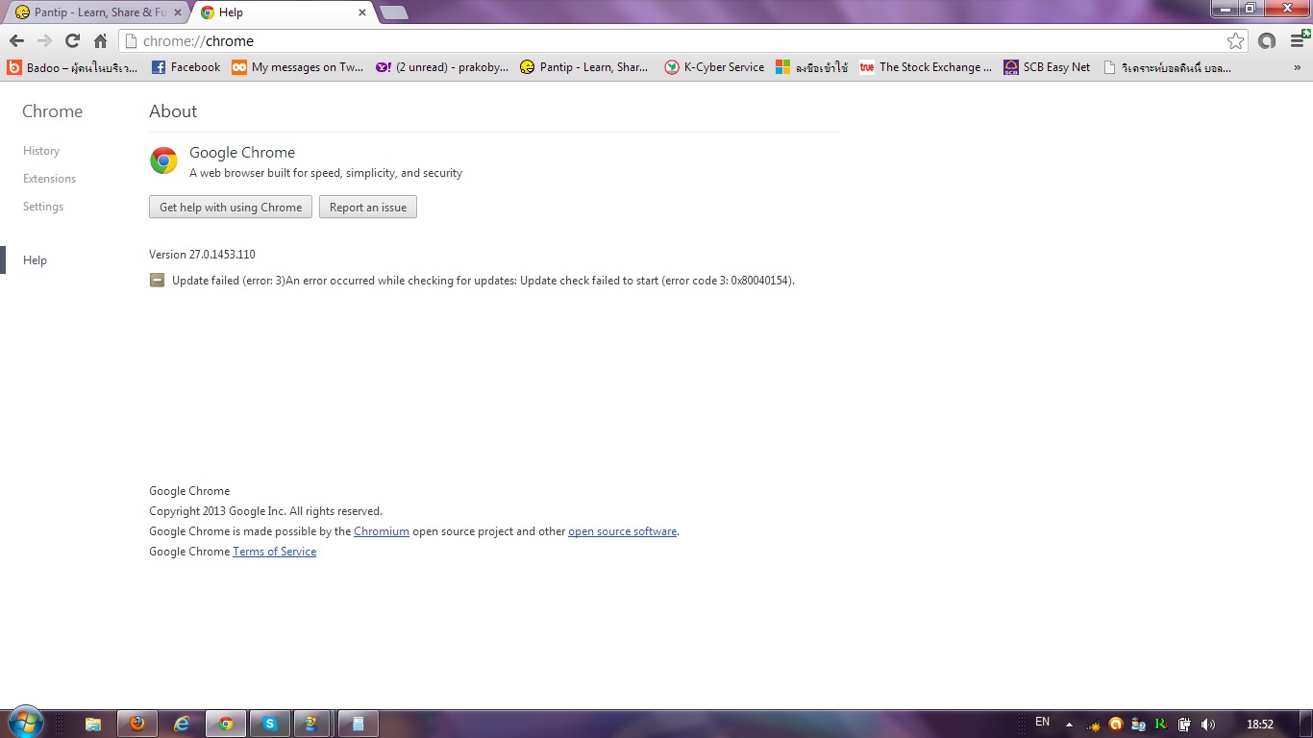
Task: Open History in the Chrome sidebar
Action: [x=41, y=151]
